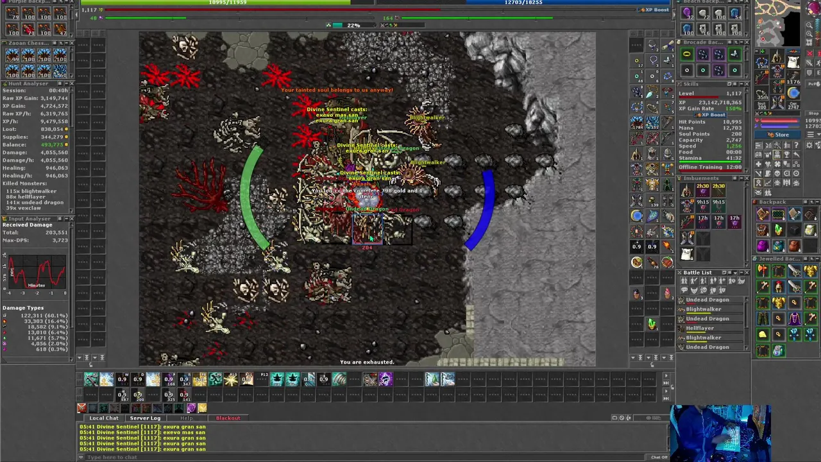The height and width of the screenshot is (462, 821).
Task: Close the Battle List panel
Action: click(746, 273)
